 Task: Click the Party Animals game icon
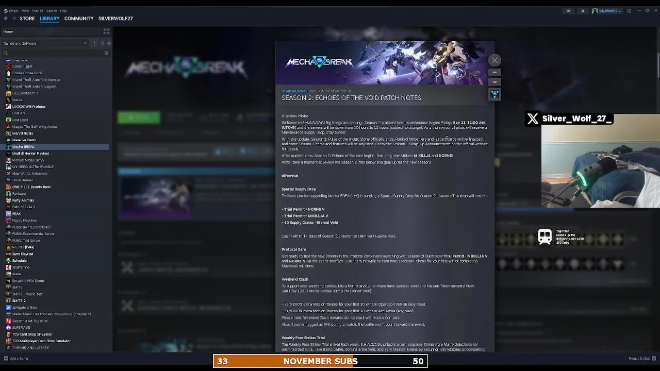coord(8,200)
